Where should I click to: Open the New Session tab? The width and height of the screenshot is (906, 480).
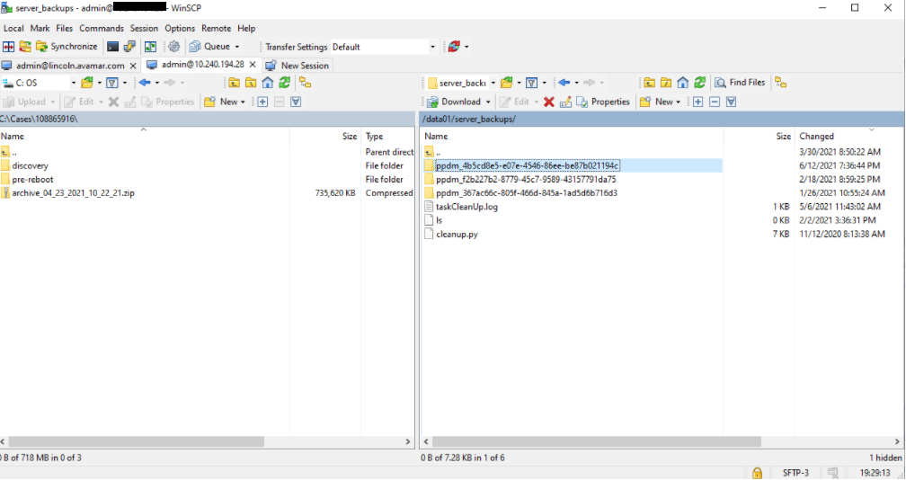coord(298,66)
